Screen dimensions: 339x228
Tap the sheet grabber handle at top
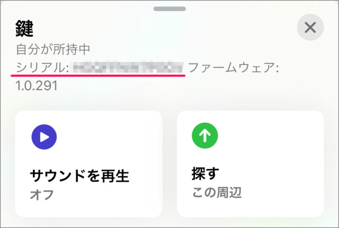click(169, 8)
